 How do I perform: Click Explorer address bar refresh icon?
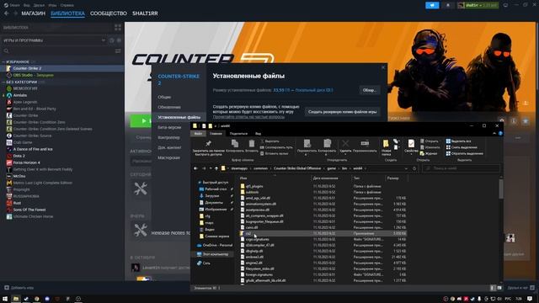[x=414, y=168]
